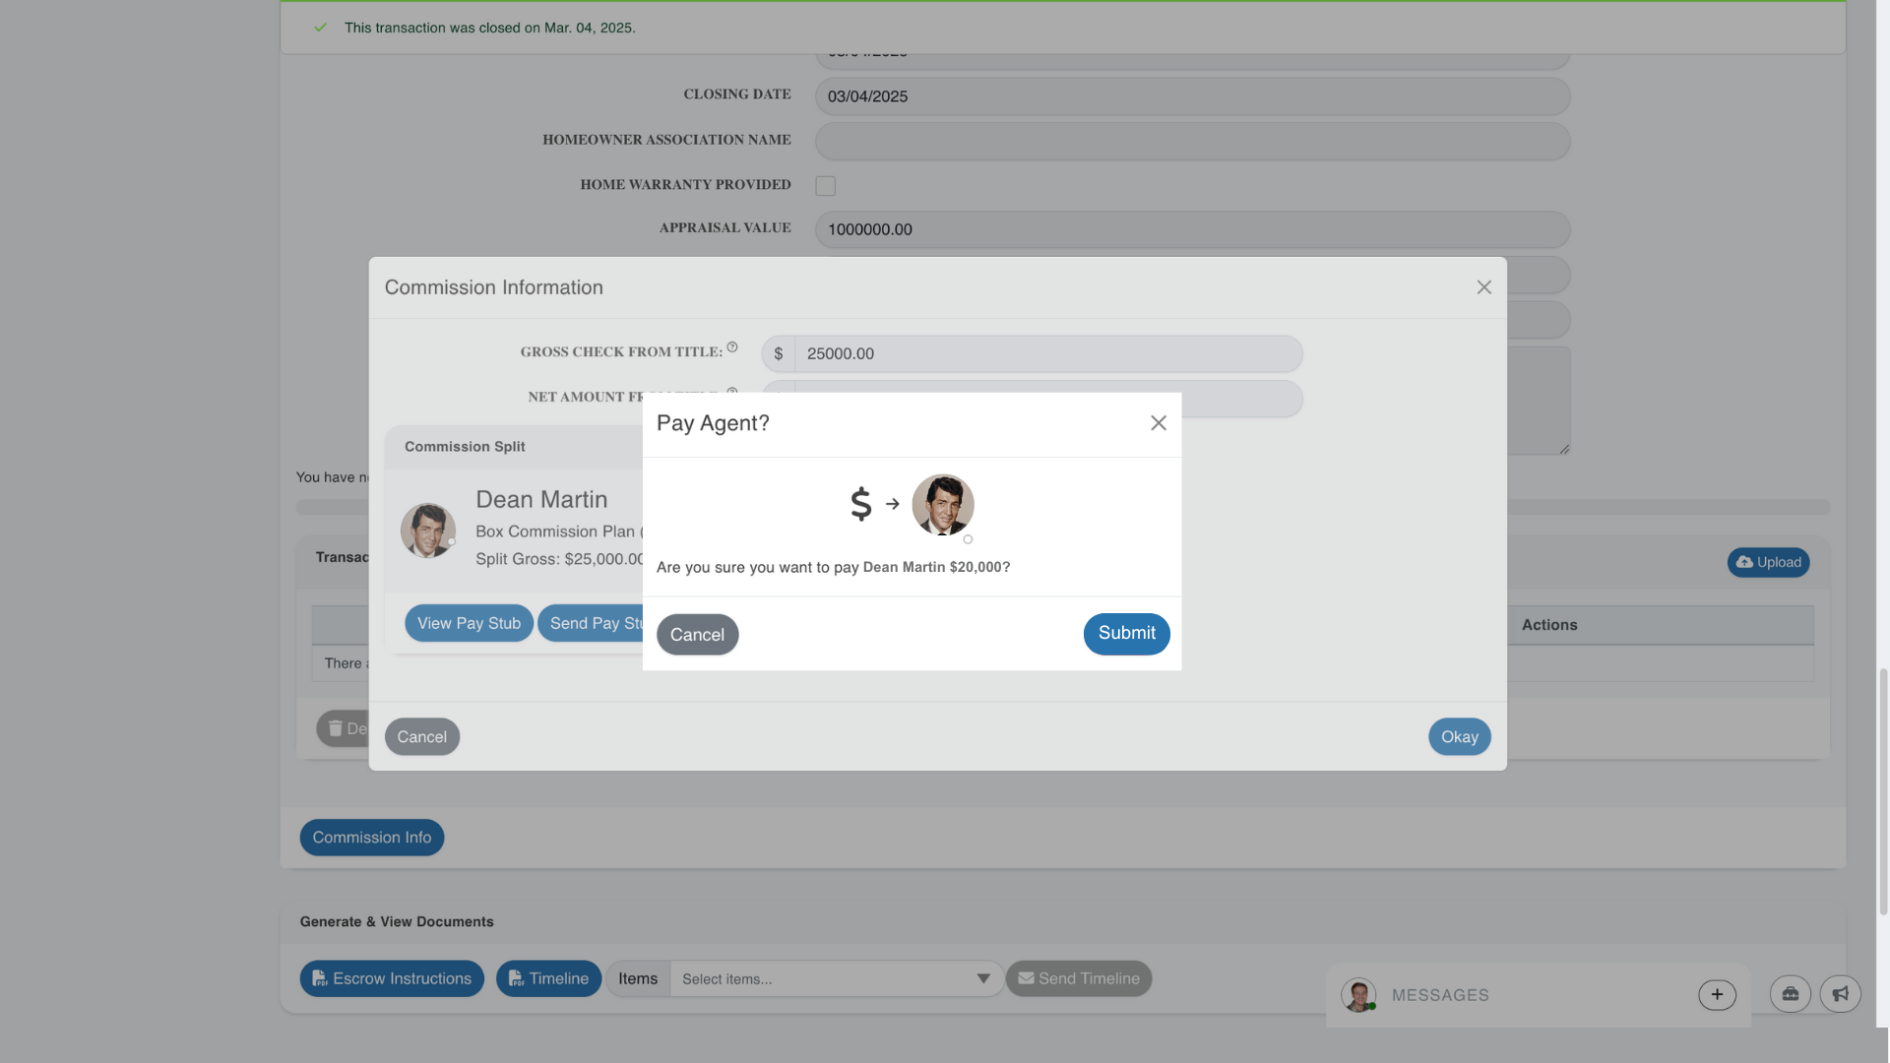1890x1063 pixels.
Task: Open the Select items dropdown
Action: click(836, 978)
